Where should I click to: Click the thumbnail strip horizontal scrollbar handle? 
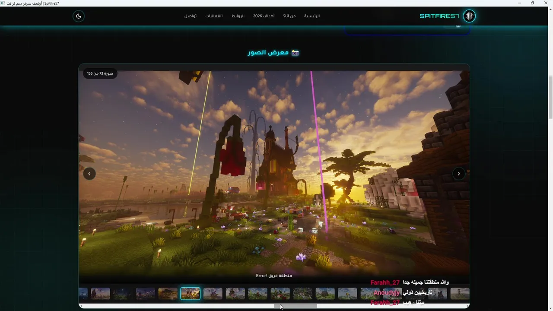(x=296, y=306)
